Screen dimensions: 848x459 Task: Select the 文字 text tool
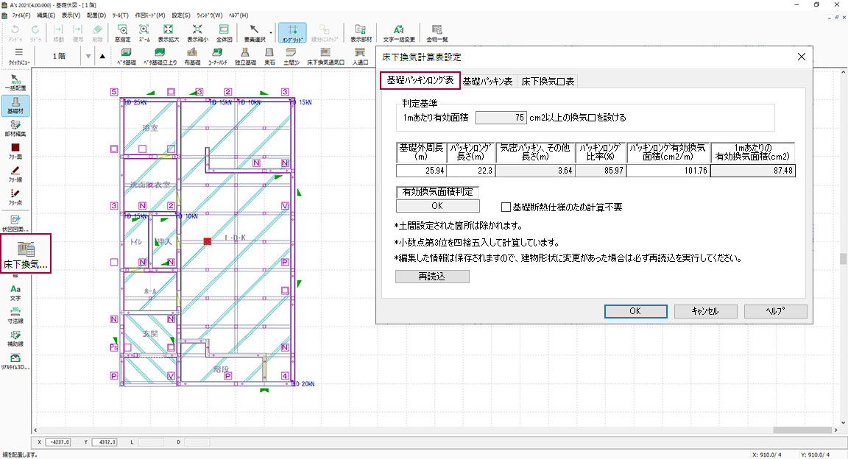15,293
